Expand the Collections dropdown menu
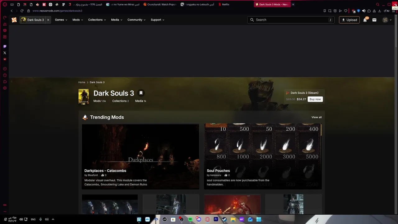The height and width of the screenshot is (224, 398). (x=97, y=20)
